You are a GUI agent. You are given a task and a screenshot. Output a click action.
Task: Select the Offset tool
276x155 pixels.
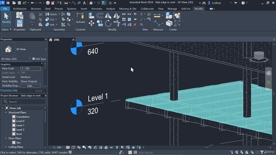coord(100,15)
